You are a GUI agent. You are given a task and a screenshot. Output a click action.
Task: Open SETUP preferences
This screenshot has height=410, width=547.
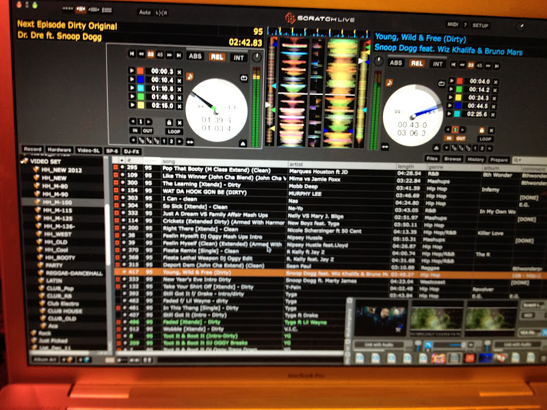(480, 25)
